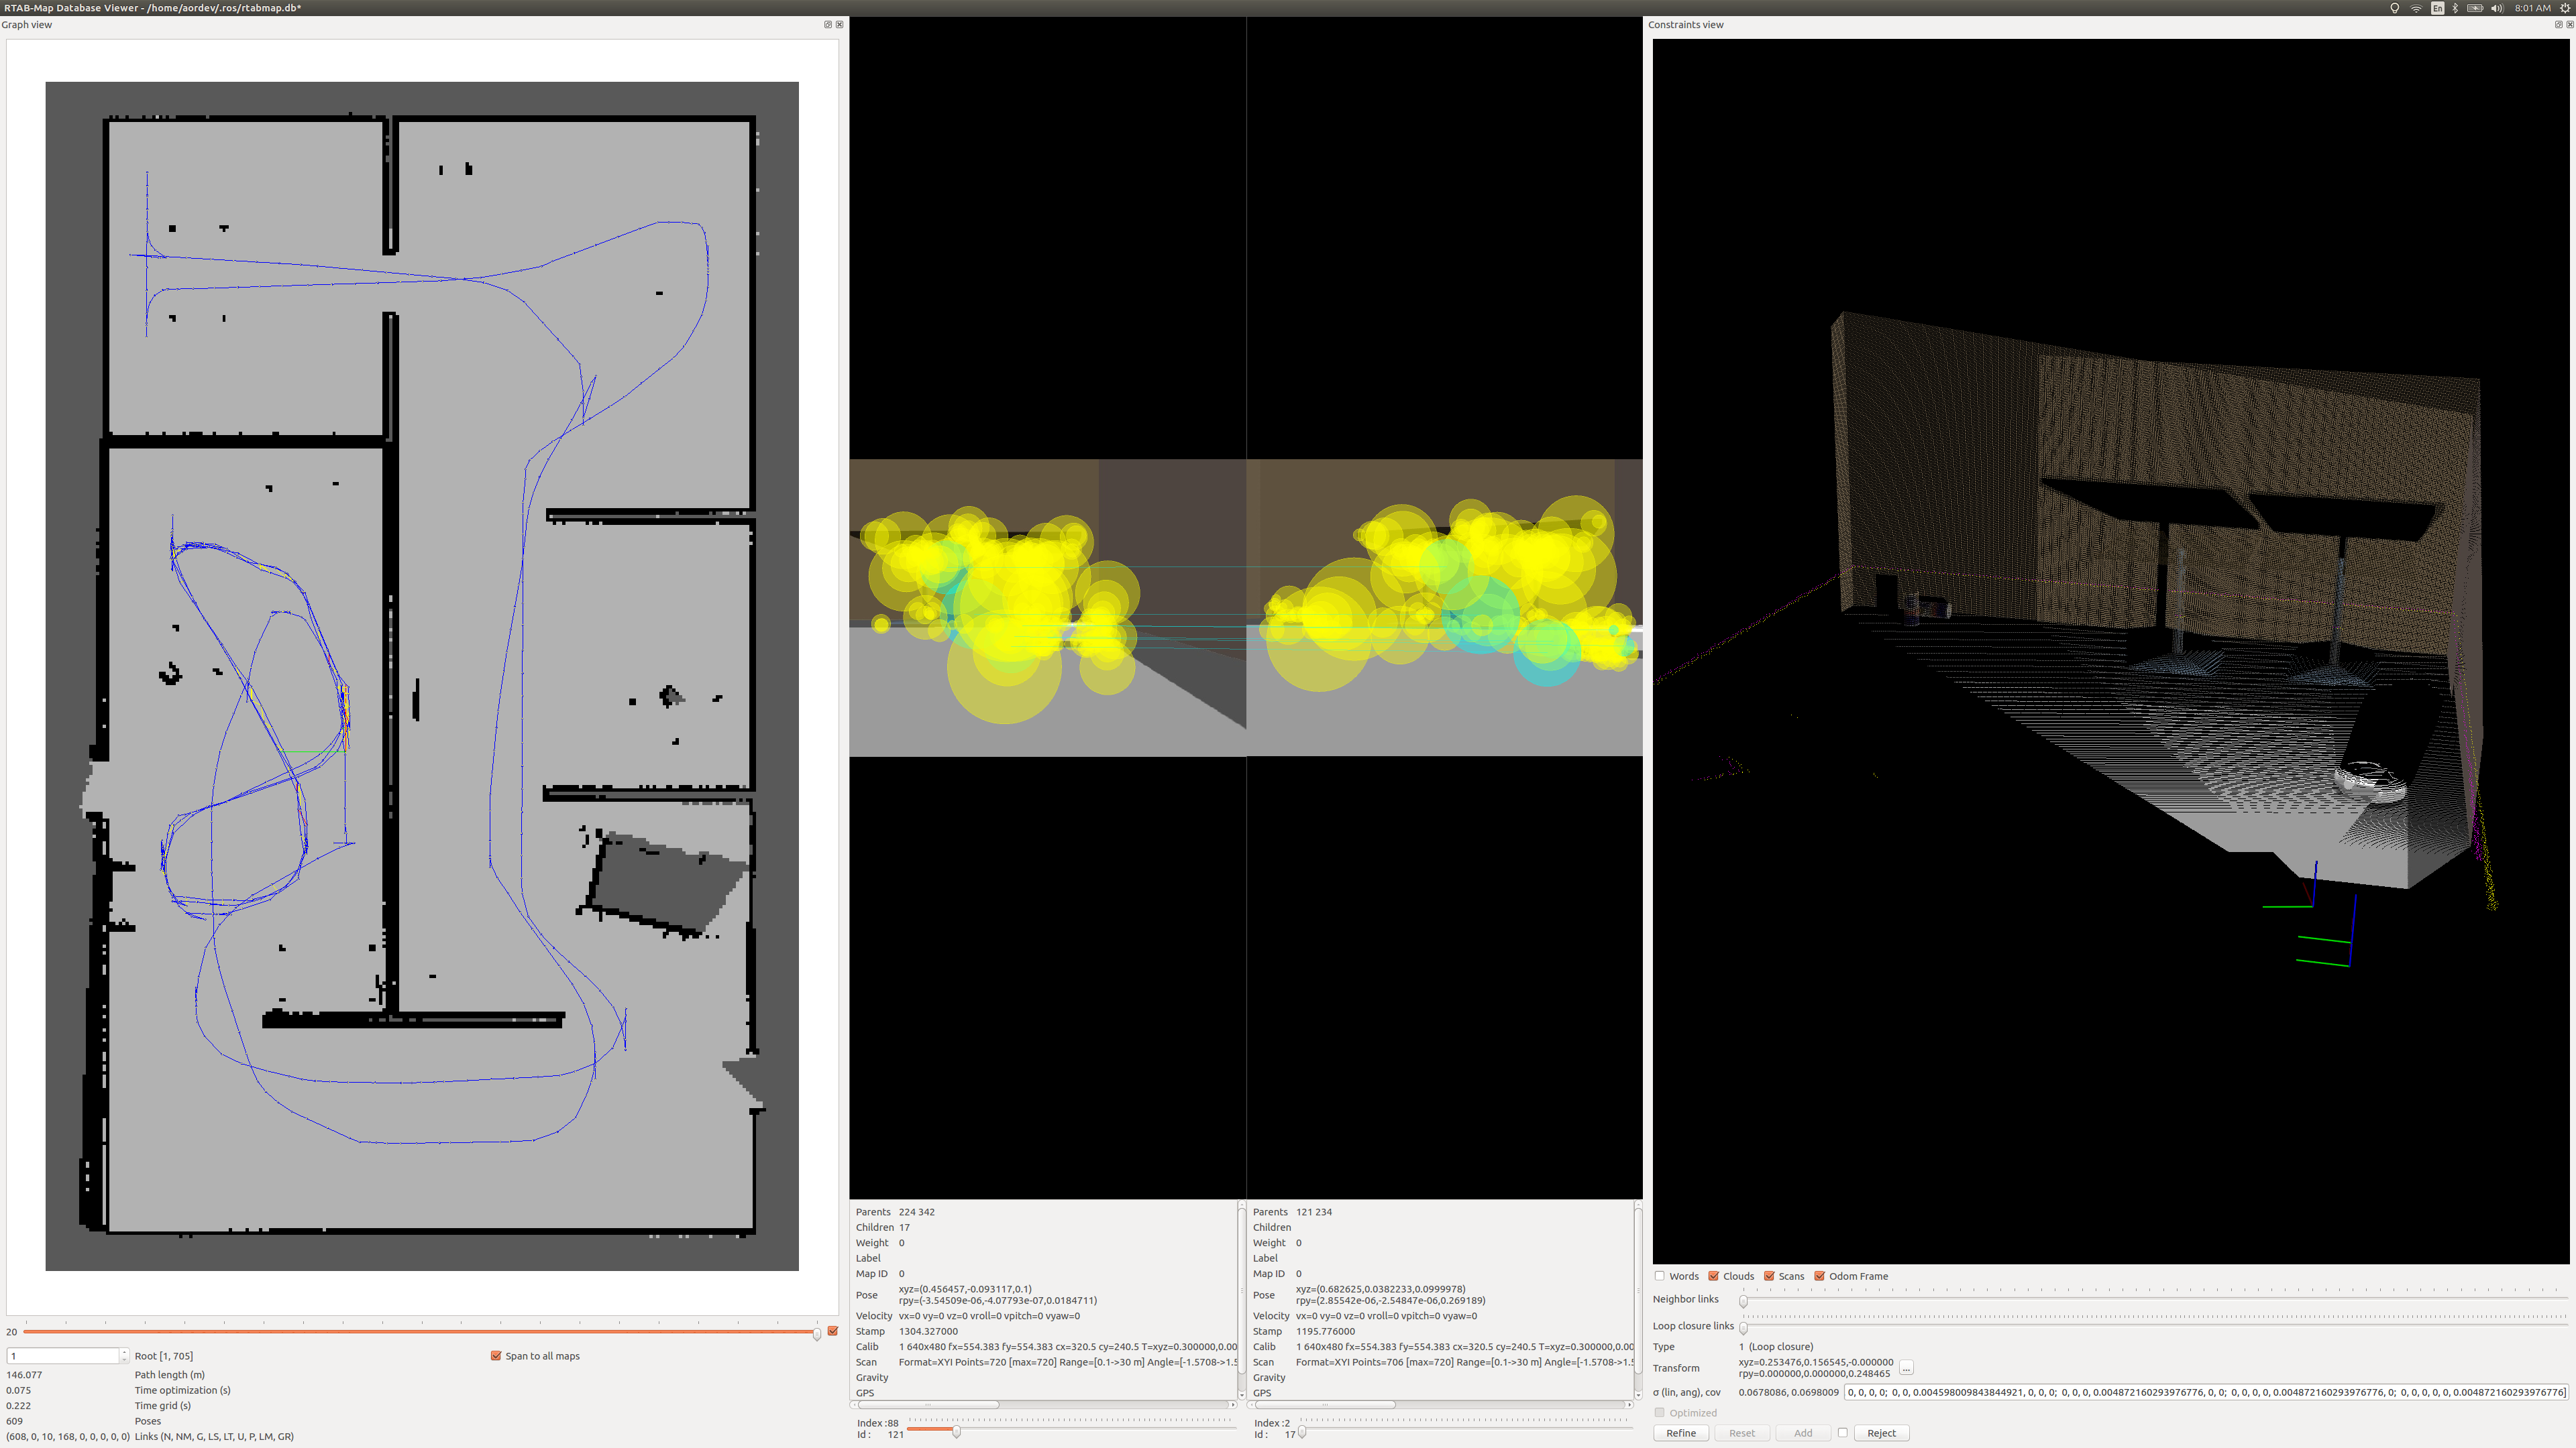The width and height of the screenshot is (2576, 1448).
Task: Open the Bluetooth indicator menu
Action: click(x=2455, y=8)
